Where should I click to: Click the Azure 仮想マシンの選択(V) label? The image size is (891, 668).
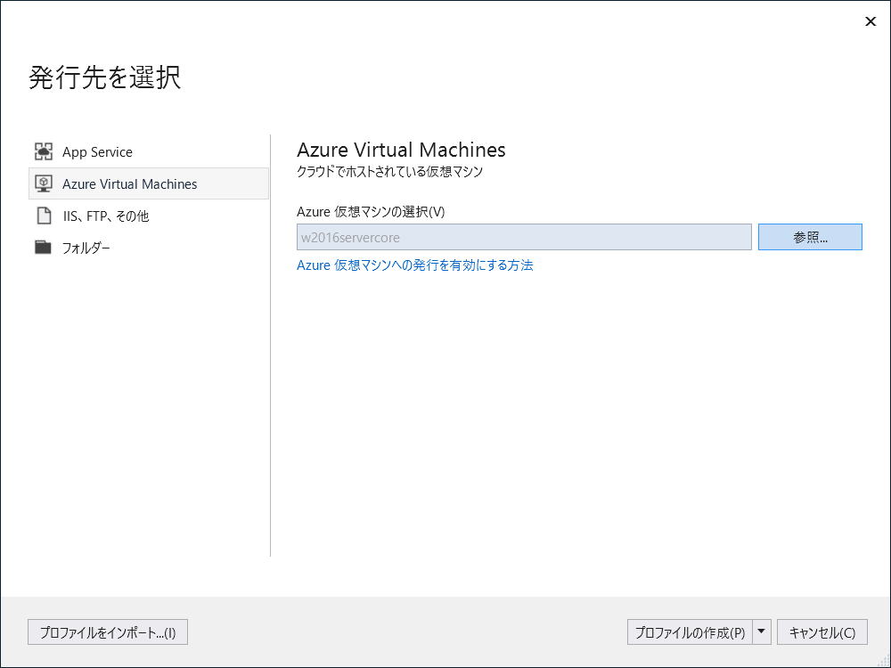pos(371,212)
